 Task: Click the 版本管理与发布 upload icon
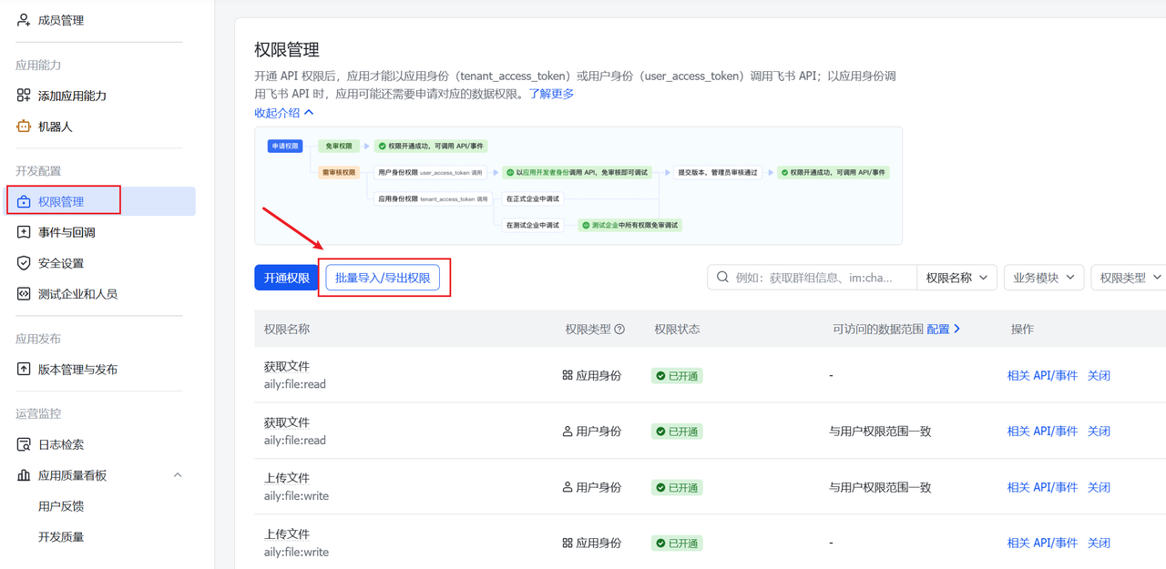coord(23,369)
